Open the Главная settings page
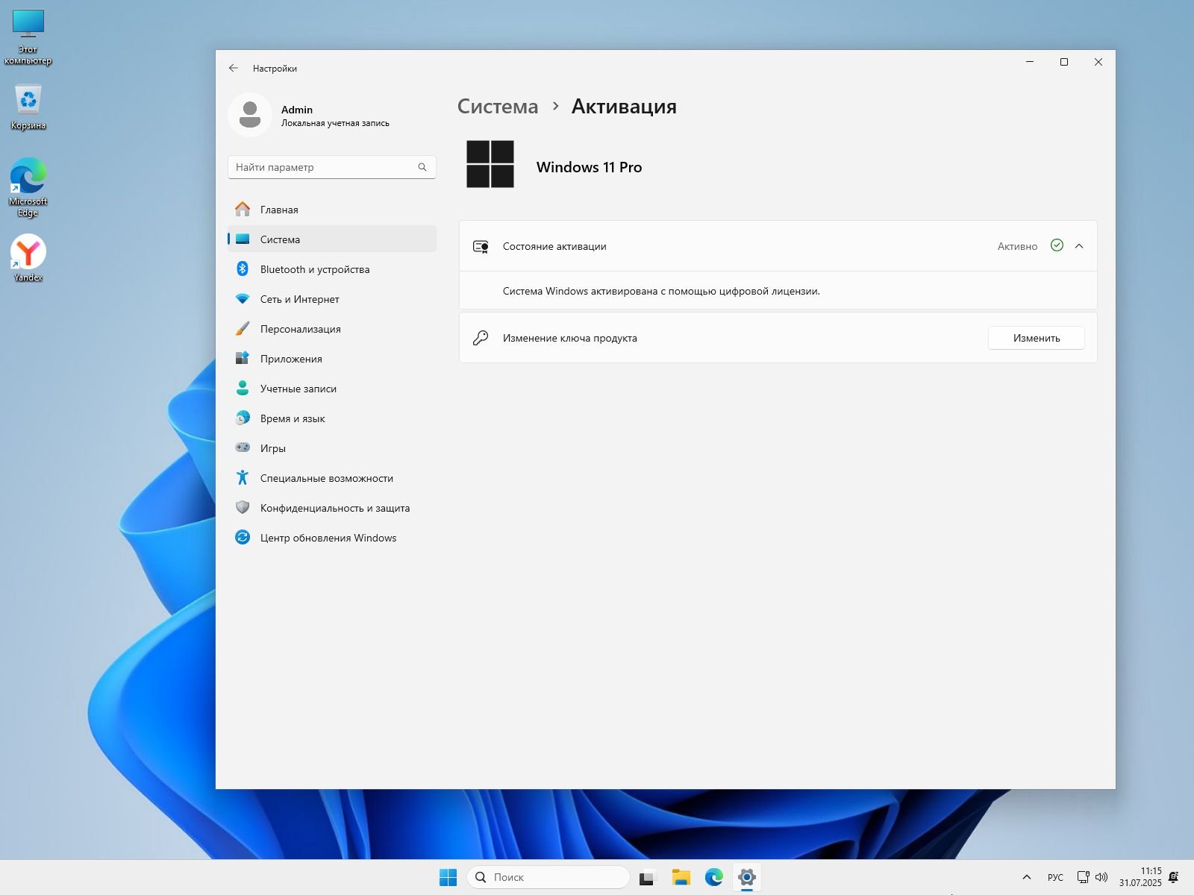Screen dimensions: 1194x895 (x=332, y=210)
